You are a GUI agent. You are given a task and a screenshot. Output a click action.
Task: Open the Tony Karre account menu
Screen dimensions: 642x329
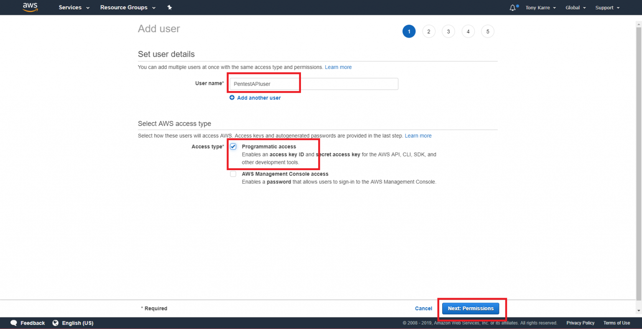coord(540,8)
